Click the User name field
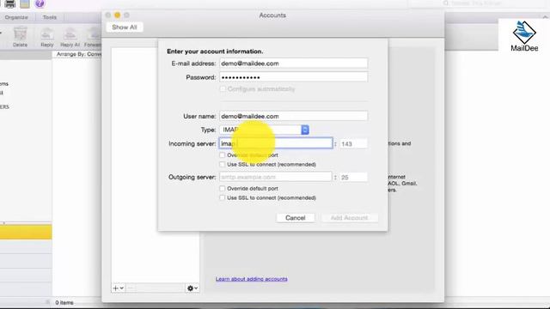 click(294, 116)
